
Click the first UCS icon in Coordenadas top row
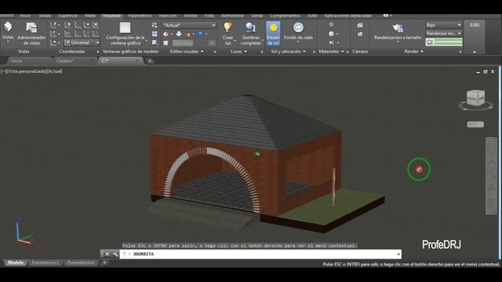coord(53,24)
